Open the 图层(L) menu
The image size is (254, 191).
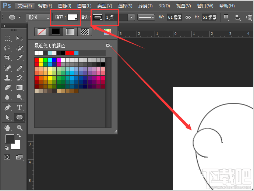(84, 6)
